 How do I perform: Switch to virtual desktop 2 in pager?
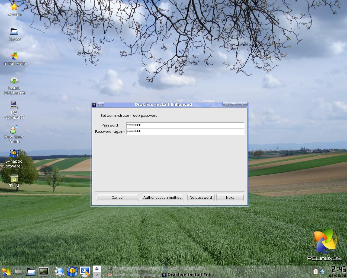(97, 275)
